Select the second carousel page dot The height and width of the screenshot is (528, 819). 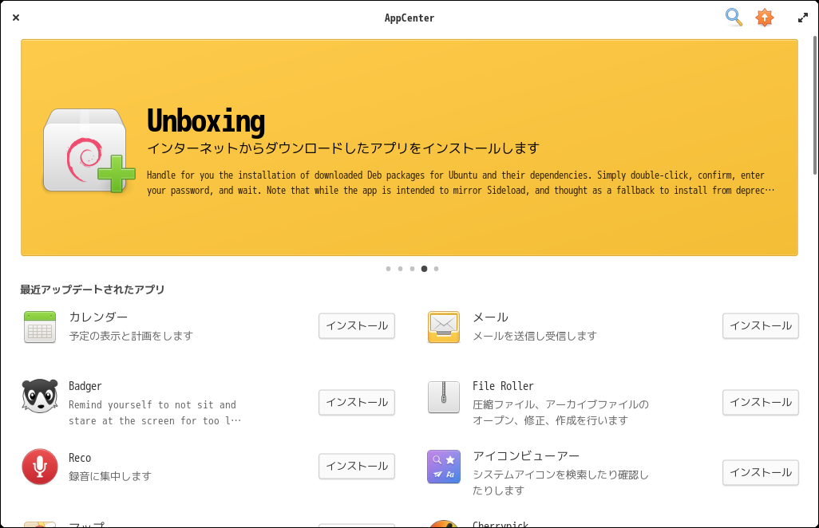[x=400, y=269]
